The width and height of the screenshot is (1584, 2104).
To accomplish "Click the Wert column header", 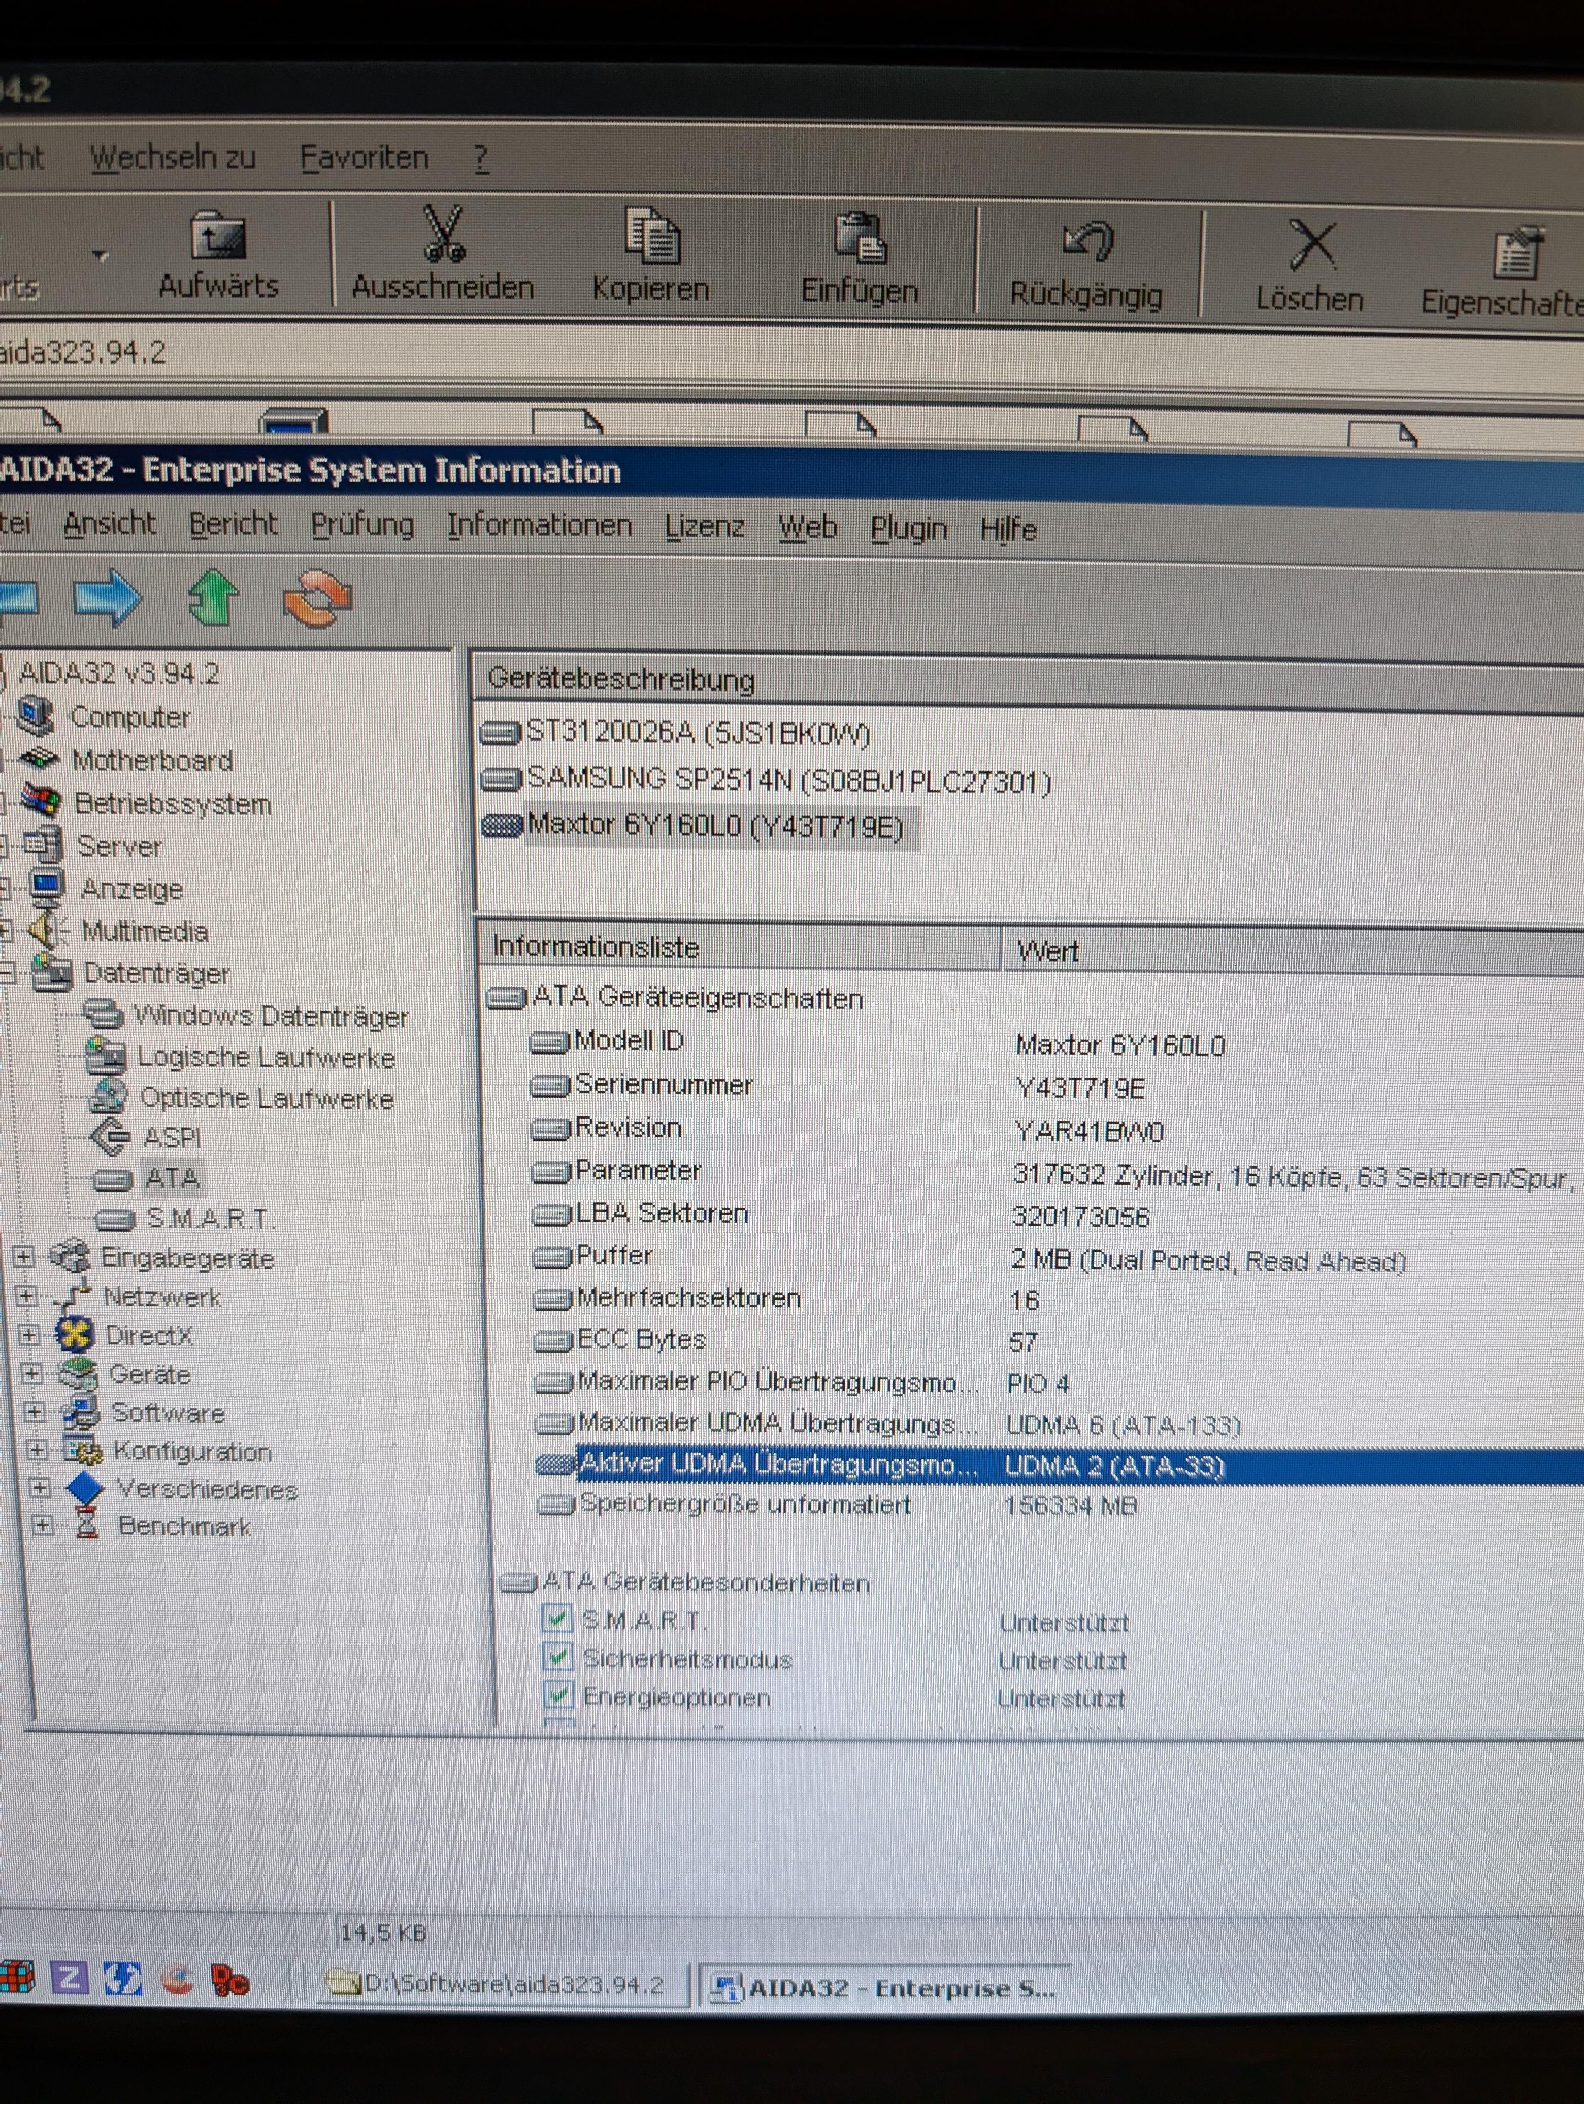I will [x=1048, y=950].
